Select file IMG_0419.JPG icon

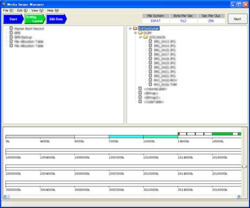(150, 63)
